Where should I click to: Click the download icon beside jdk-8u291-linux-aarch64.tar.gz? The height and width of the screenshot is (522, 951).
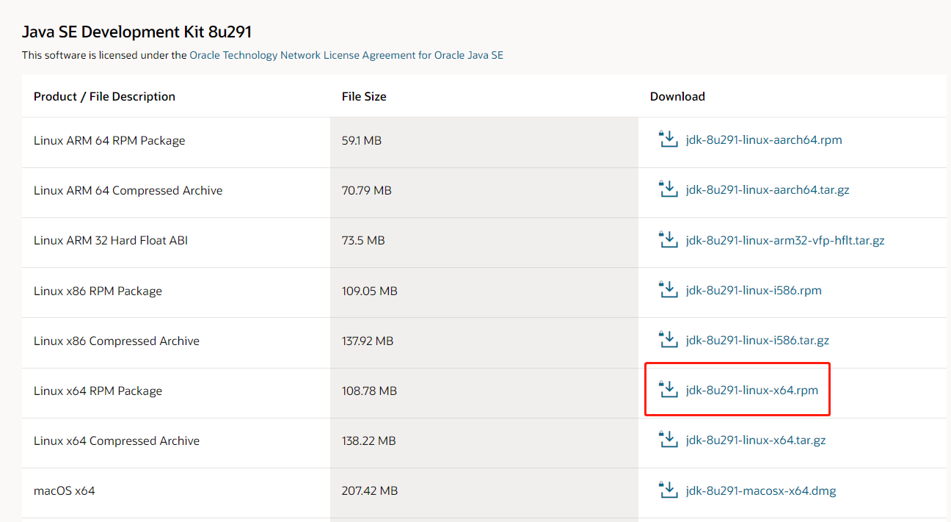click(668, 189)
